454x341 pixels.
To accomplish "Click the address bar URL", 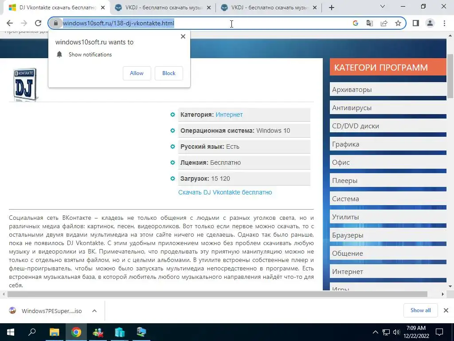I will pyautogui.click(x=118, y=23).
